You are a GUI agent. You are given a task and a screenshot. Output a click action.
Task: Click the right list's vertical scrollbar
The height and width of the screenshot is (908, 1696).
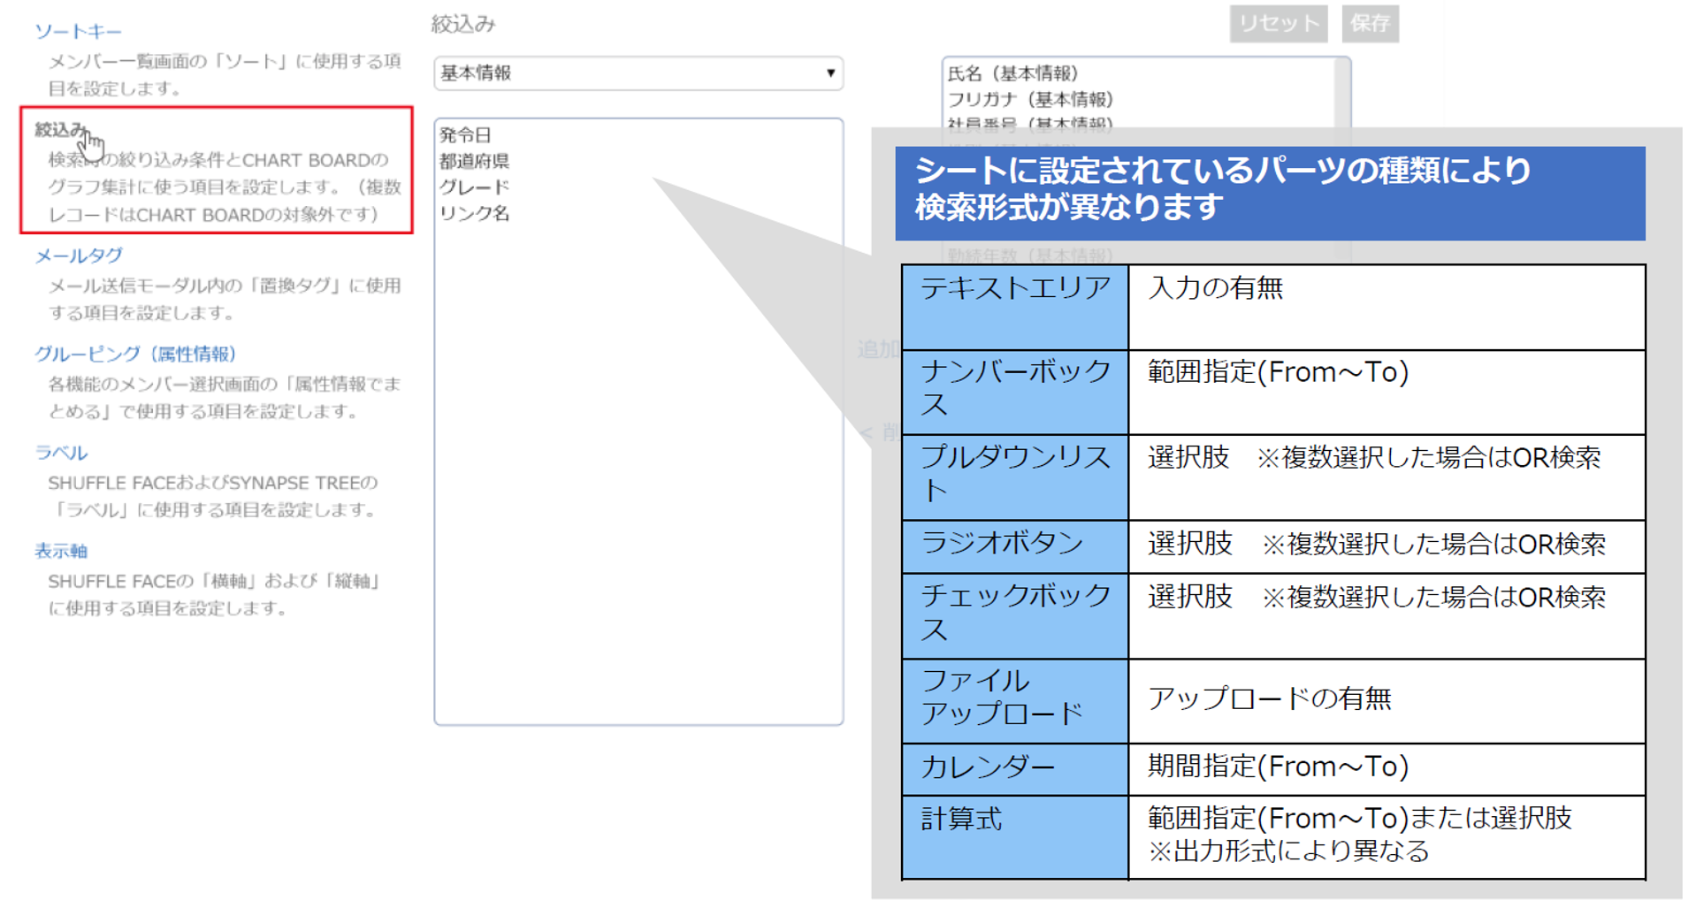(1343, 93)
